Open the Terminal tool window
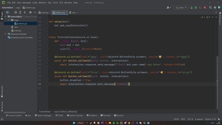 click(105, 116)
